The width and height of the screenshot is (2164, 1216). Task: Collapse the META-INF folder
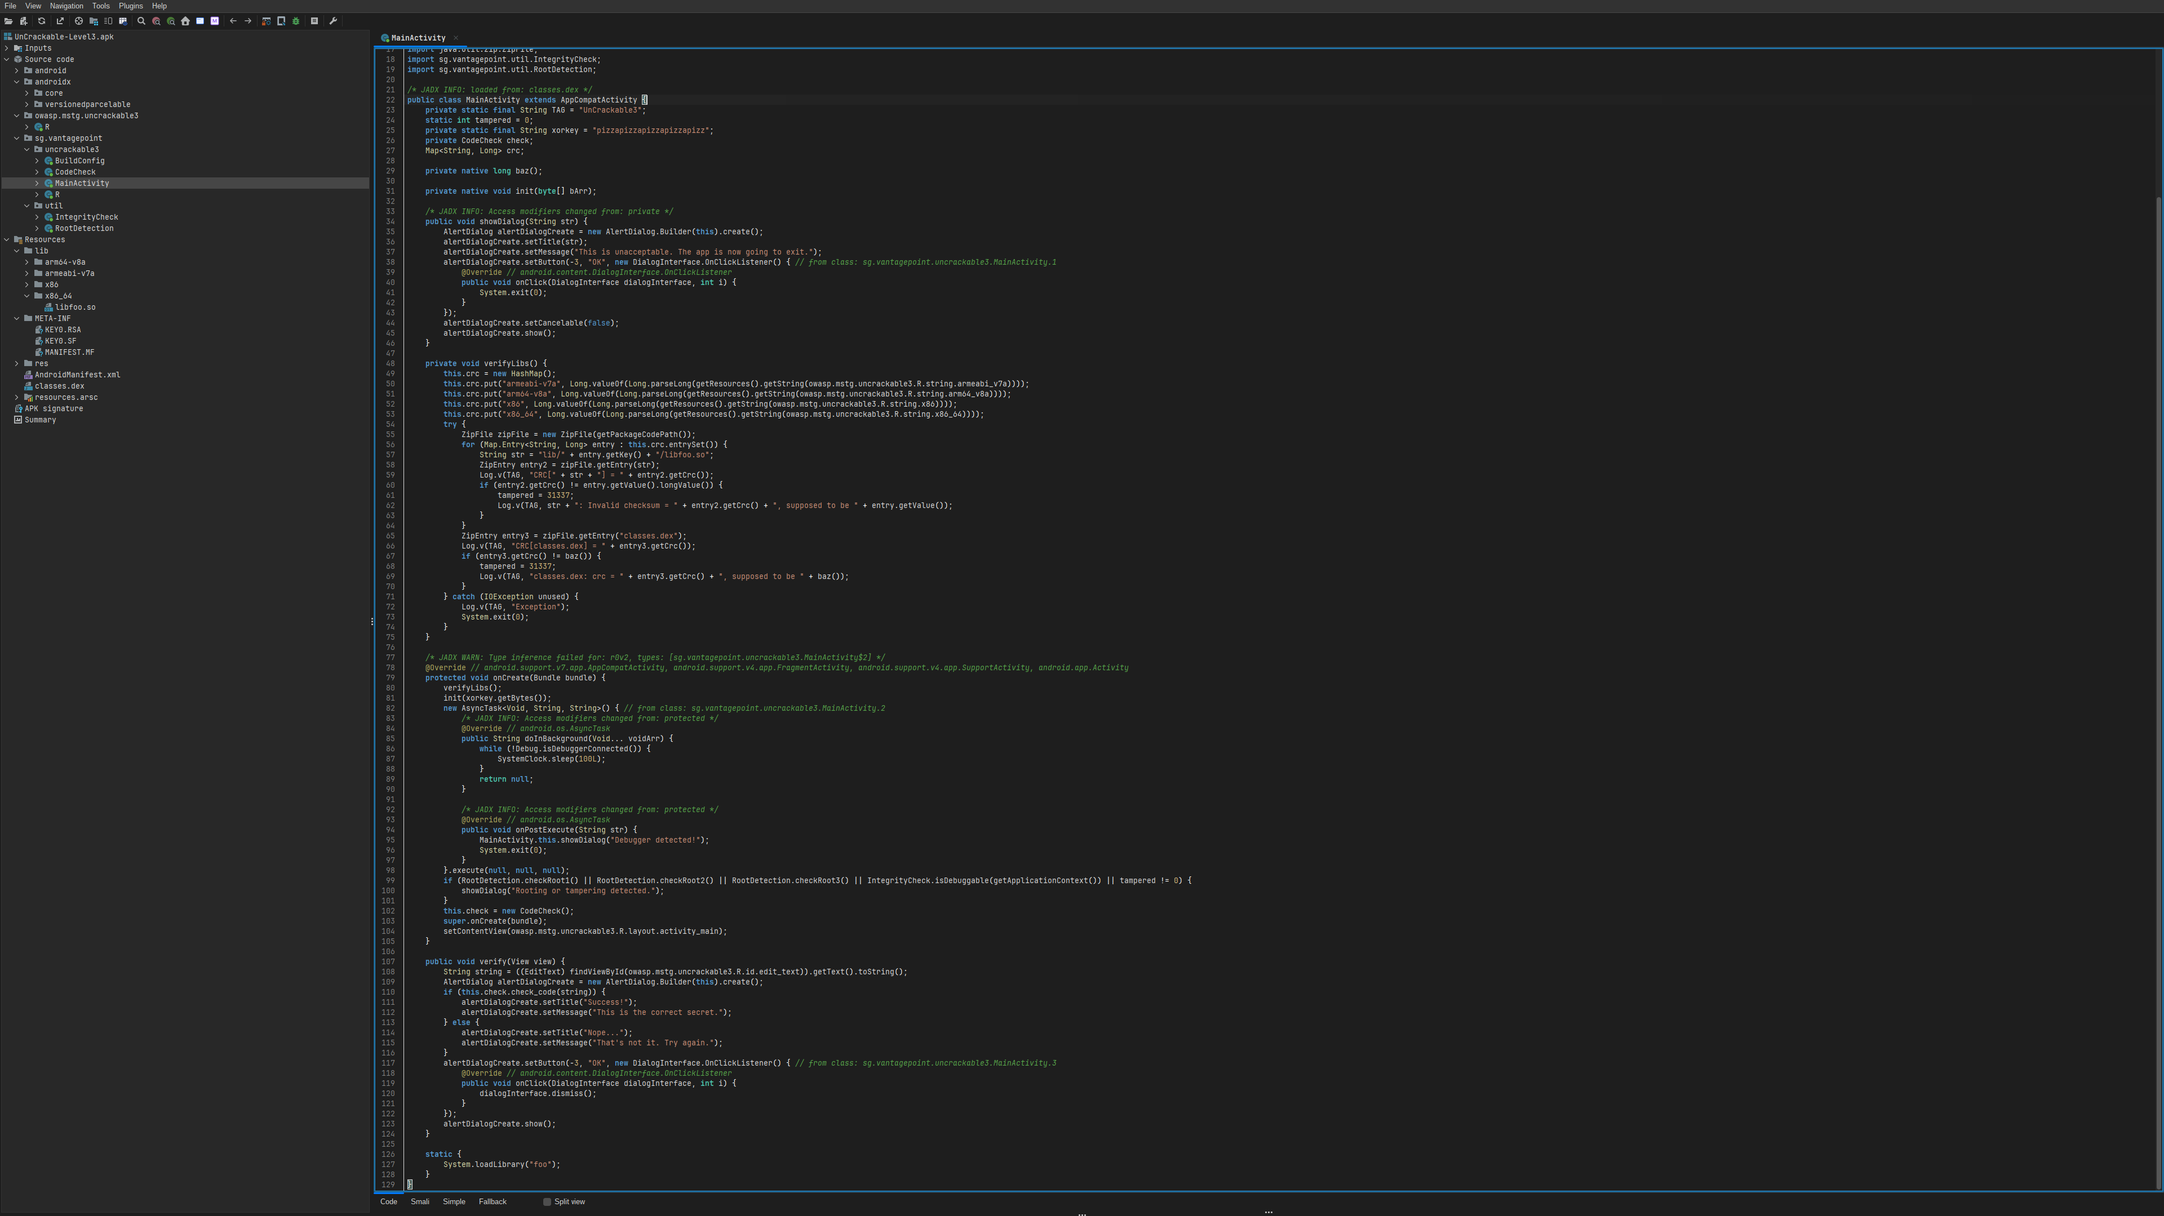pyautogui.click(x=17, y=319)
